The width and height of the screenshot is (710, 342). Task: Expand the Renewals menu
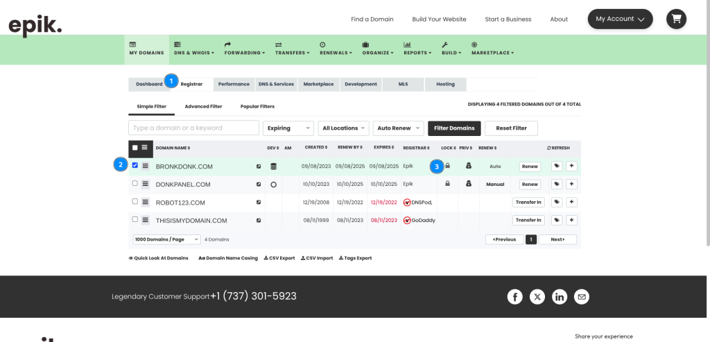(336, 49)
